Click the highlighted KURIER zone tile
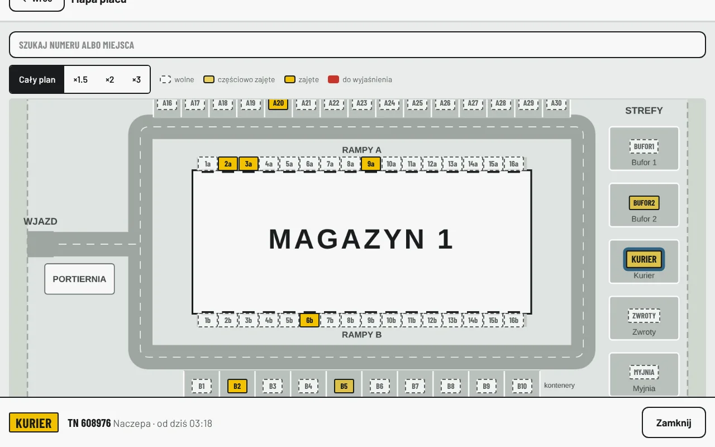The height and width of the screenshot is (447, 715). [644, 259]
